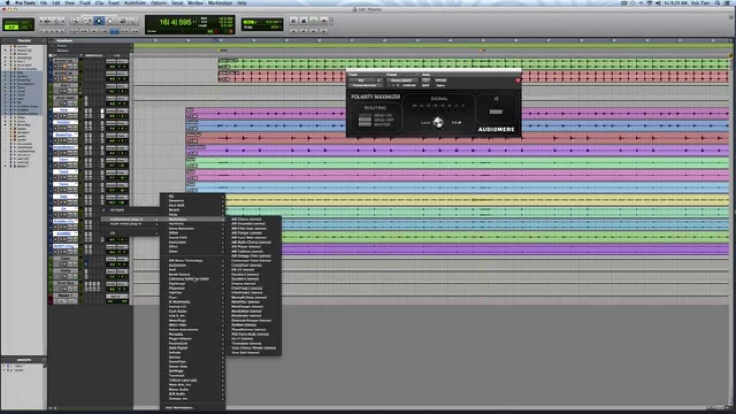The image size is (736, 414).
Task: Open the Apple menu
Action: [x=7, y=3]
